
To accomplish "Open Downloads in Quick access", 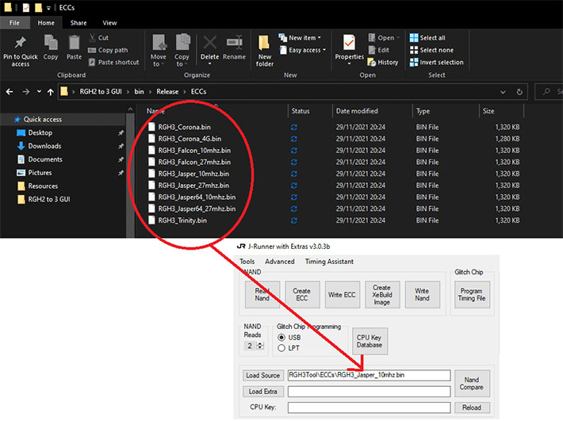I will pyautogui.click(x=44, y=146).
